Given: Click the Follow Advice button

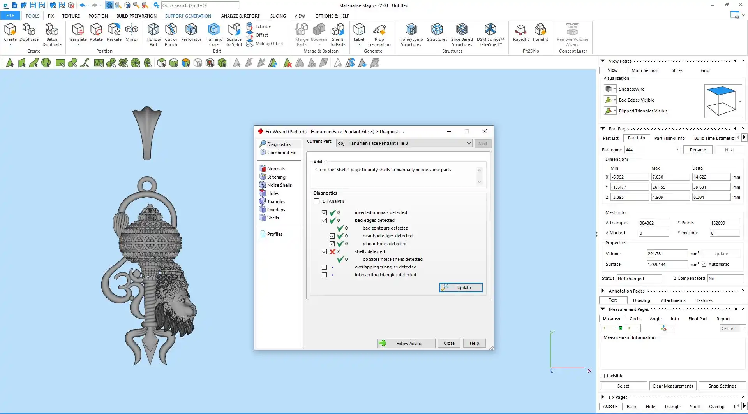Looking at the screenshot, I should [x=406, y=343].
